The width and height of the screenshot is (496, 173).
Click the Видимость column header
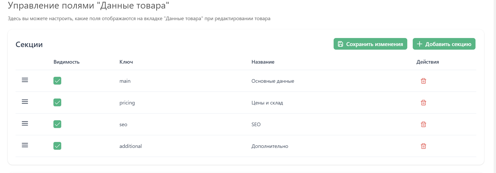tap(66, 62)
